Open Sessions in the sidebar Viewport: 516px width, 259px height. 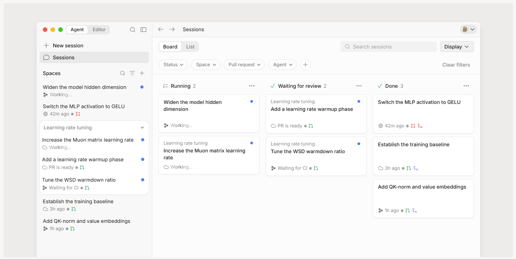pos(94,57)
